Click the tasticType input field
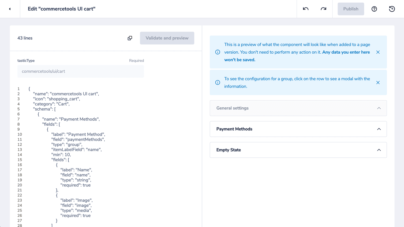Screen dimensions: 404x227 pyautogui.click(x=80, y=71)
